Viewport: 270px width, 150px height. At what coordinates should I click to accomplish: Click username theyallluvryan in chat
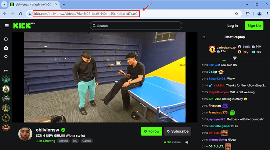tap(218, 92)
